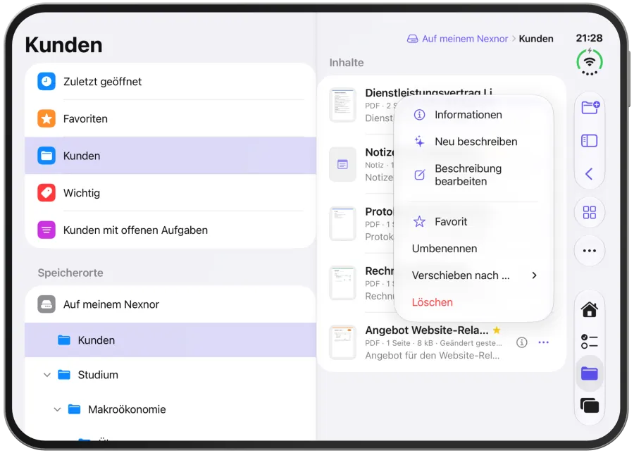Mark as Favorit in context menu

(473, 222)
